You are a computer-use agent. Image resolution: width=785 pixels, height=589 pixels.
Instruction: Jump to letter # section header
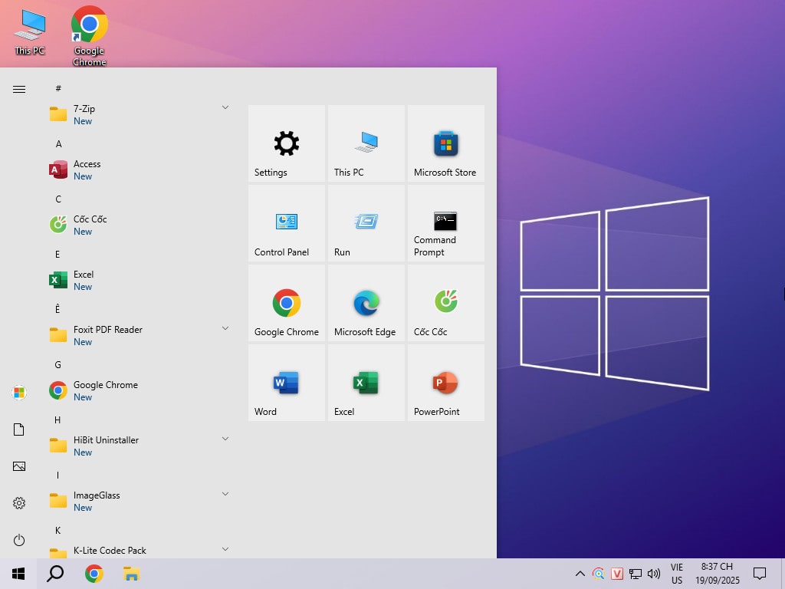tap(58, 88)
